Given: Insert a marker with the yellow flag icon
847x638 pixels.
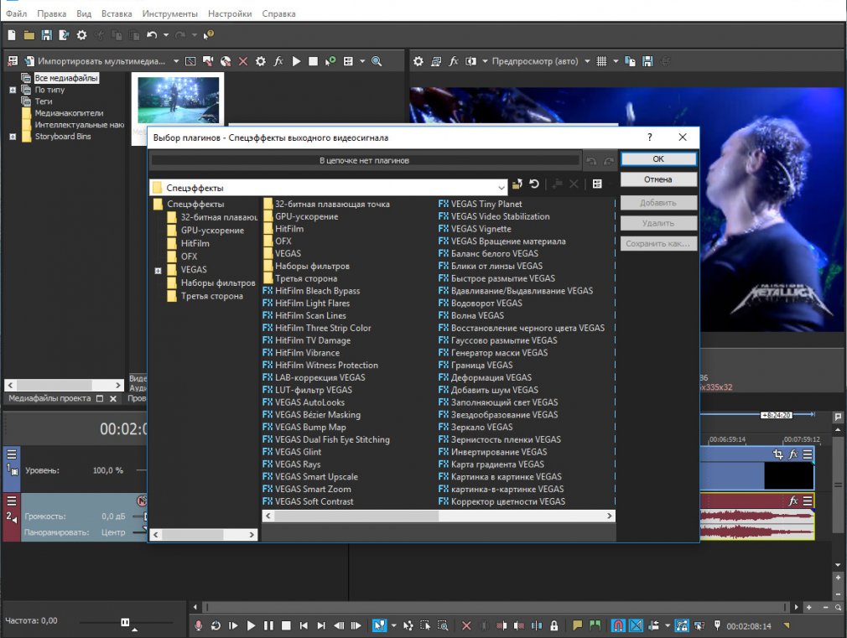Looking at the screenshot, I should 578,625.
